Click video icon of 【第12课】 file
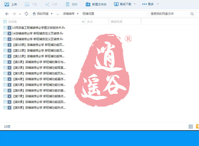The height and width of the screenshot is (146, 199). [x=9, y=56]
